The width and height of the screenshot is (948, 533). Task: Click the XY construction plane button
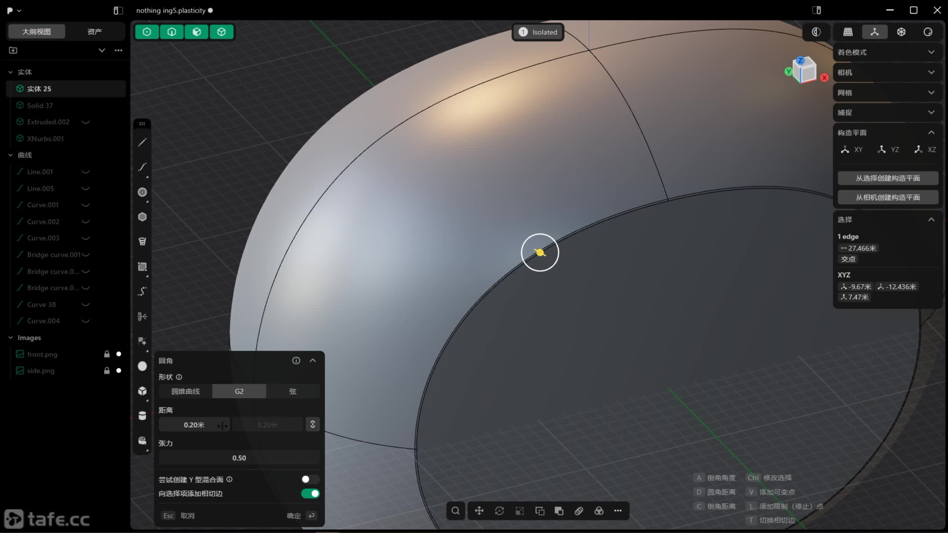pos(852,150)
